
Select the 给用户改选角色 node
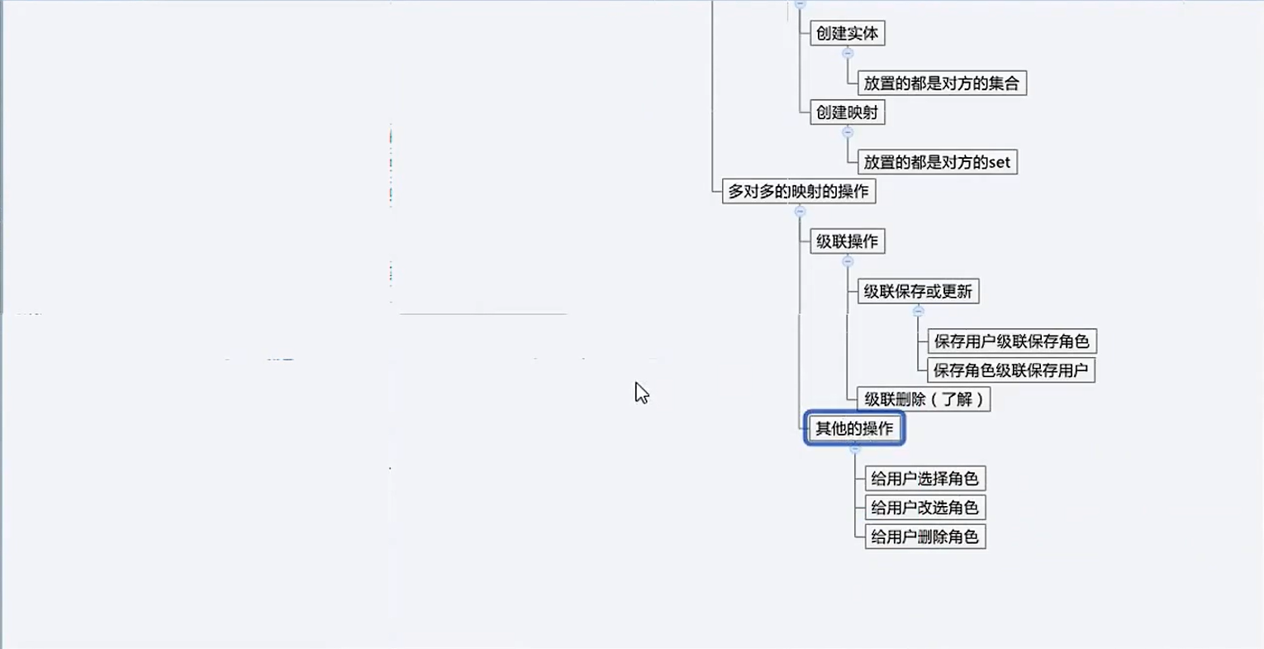tap(925, 507)
